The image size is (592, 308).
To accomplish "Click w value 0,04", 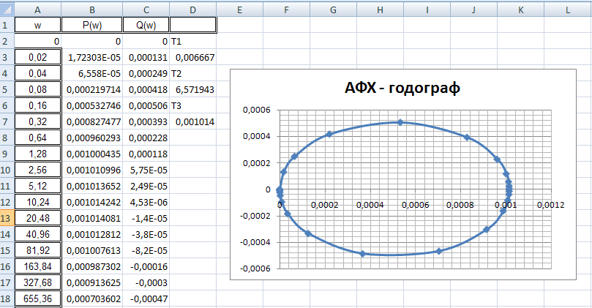I will pos(38,73).
